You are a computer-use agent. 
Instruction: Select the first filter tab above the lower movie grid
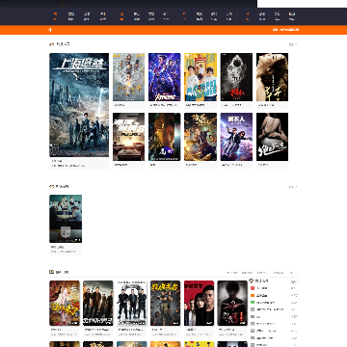[x=231, y=273]
